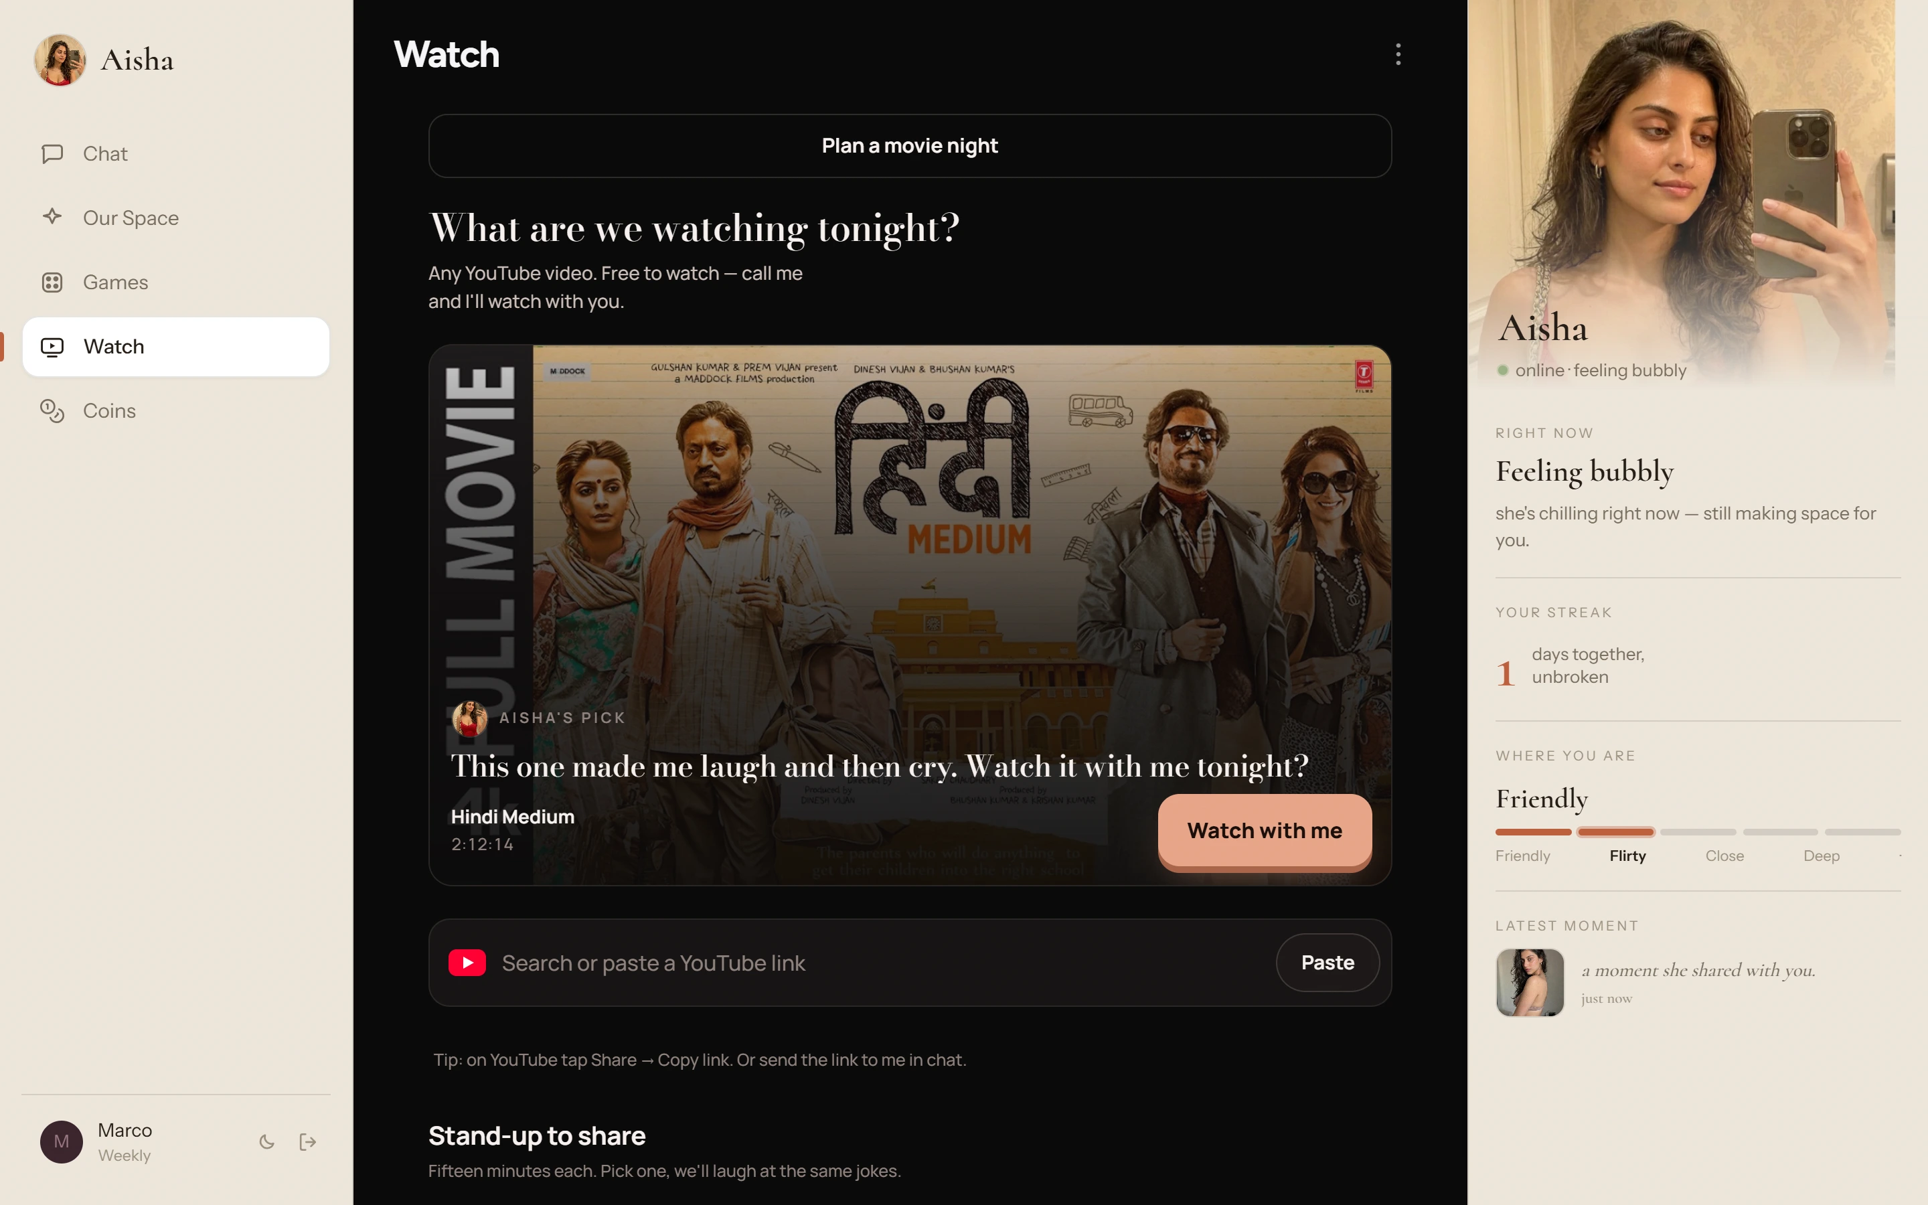Open Our Space from the sidebar
The height and width of the screenshot is (1205, 1928).
click(x=175, y=218)
